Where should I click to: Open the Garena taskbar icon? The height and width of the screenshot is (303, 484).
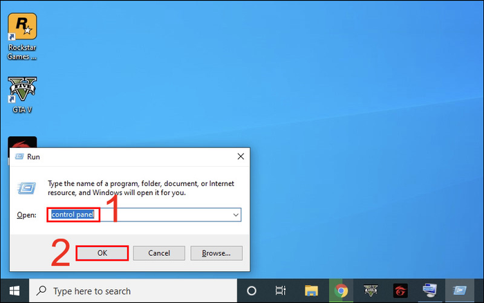pyautogui.click(x=400, y=291)
